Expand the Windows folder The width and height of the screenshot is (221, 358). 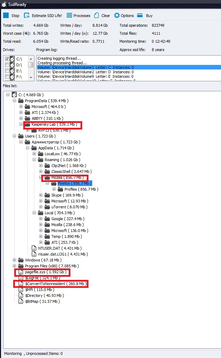tap(14, 260)
